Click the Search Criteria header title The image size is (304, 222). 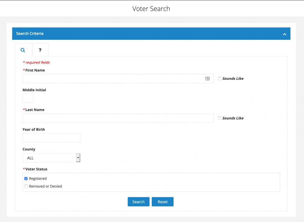point(30,34)
